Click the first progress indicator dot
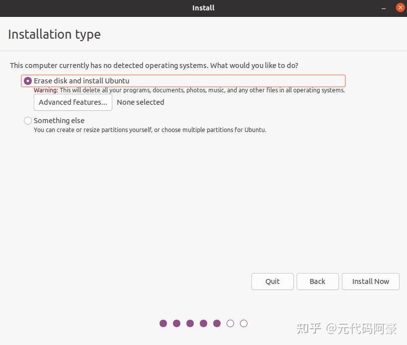 point(163,323)
